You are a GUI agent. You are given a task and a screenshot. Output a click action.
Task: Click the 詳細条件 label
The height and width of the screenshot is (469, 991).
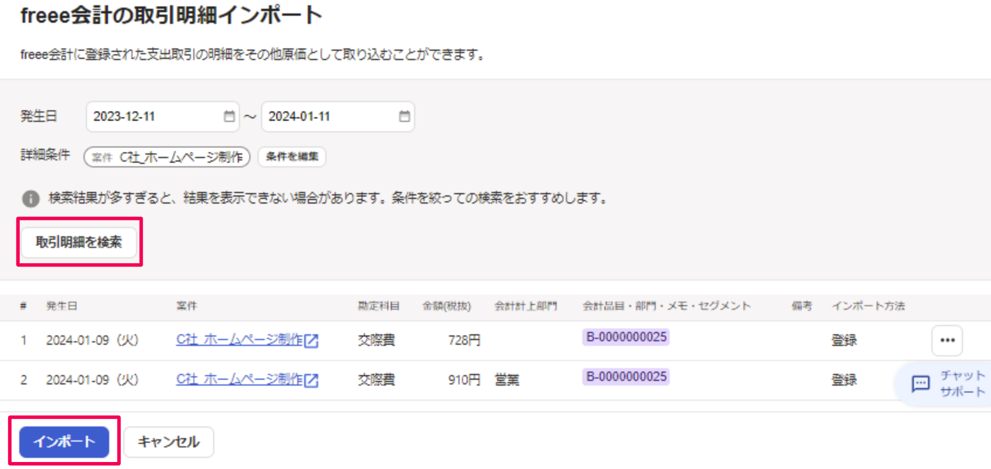[x=45, y=155]
